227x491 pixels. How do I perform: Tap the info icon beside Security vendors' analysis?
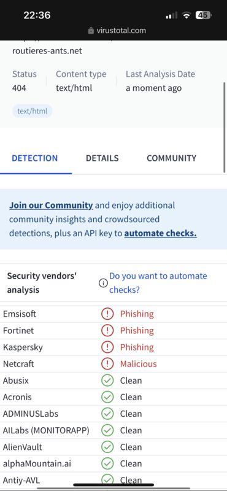tap(103, 283)
